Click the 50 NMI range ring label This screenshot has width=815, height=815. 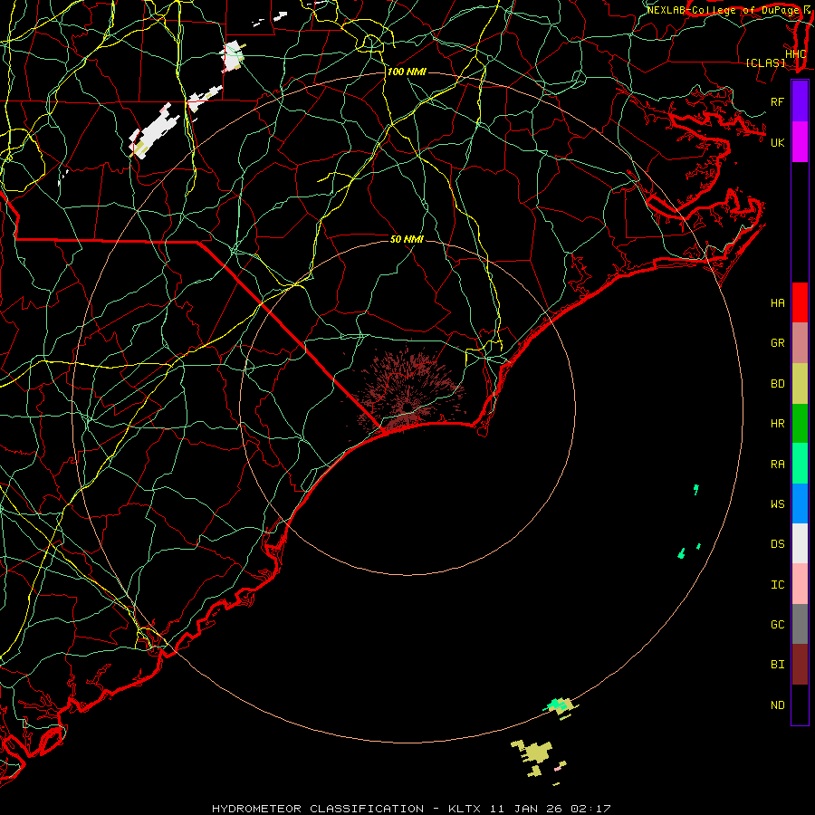pos(407,239)
